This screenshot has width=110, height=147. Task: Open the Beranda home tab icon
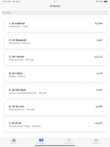coord(14,140)
